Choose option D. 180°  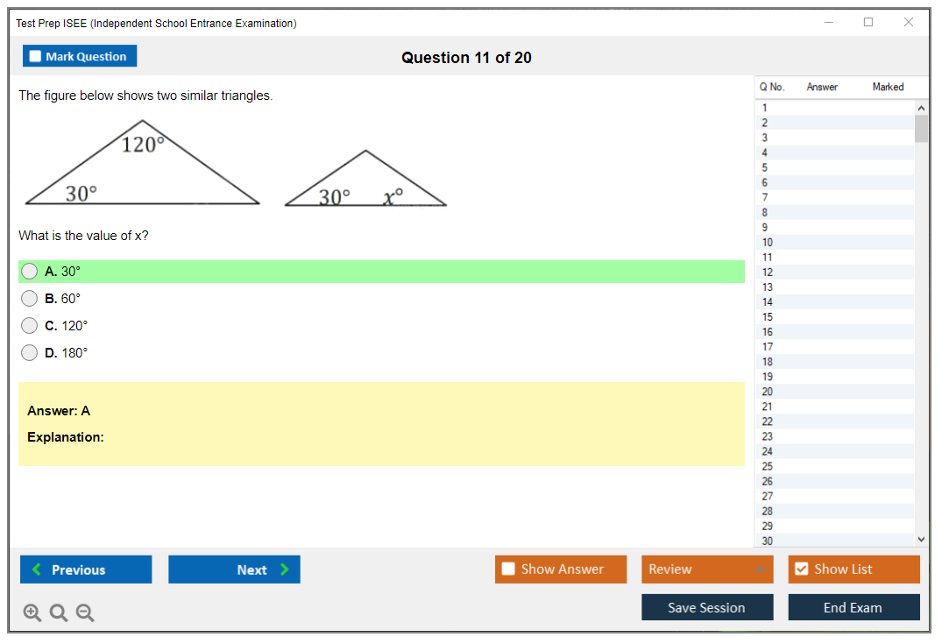tap(30, 353)
